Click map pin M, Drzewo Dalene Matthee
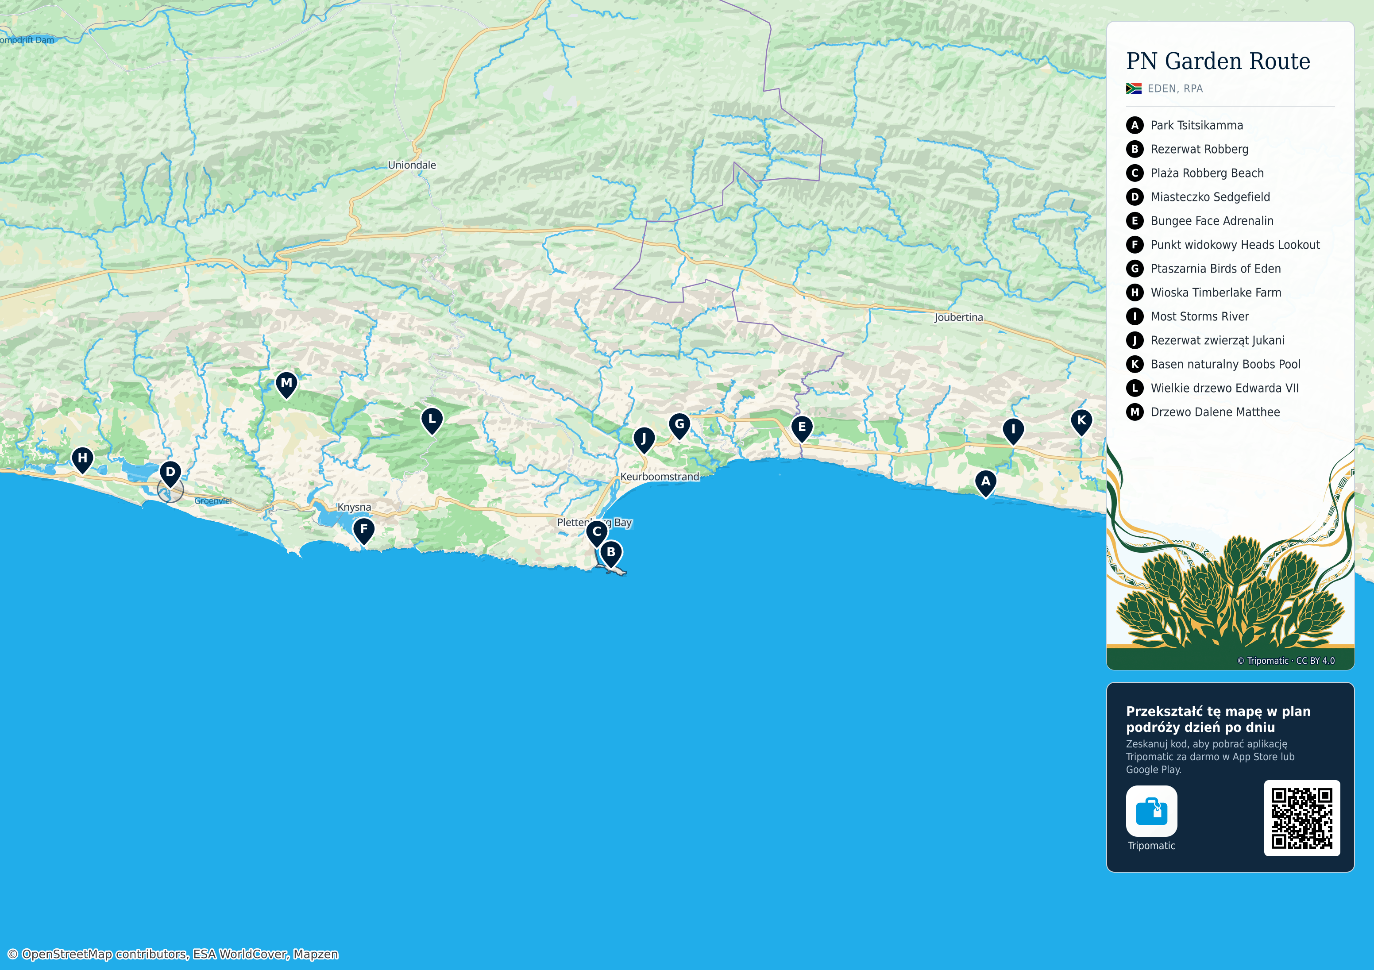The image size is (1374, 970). [x=287, y=384]
